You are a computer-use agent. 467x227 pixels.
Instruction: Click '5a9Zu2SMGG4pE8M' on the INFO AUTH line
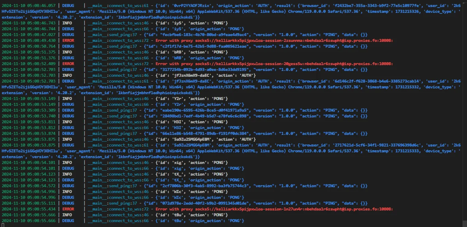pyautogui.click(x=192, y=139)
